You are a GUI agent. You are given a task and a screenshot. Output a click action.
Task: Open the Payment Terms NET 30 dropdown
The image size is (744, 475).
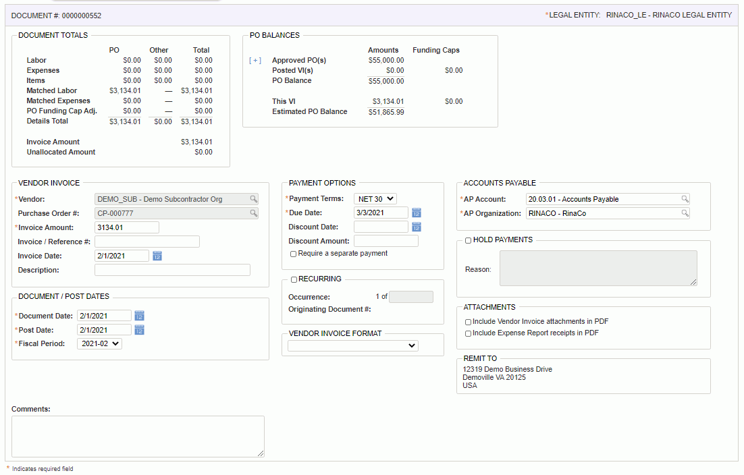(x=375, y=199)
